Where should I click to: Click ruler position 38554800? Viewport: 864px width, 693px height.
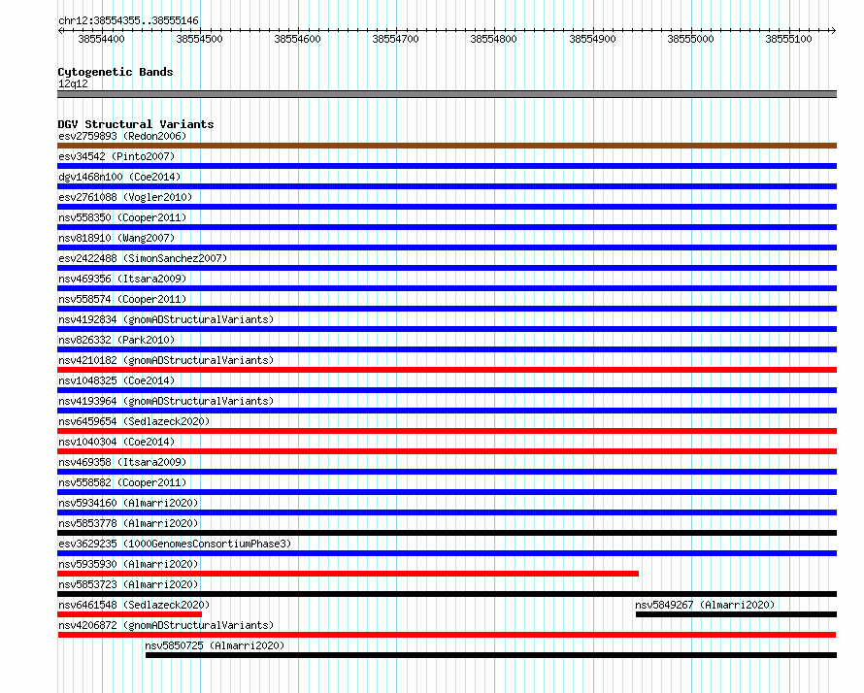494,39
